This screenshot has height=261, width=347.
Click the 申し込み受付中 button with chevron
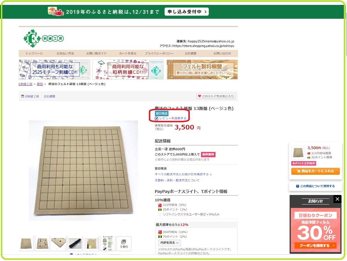coord(187,12)
